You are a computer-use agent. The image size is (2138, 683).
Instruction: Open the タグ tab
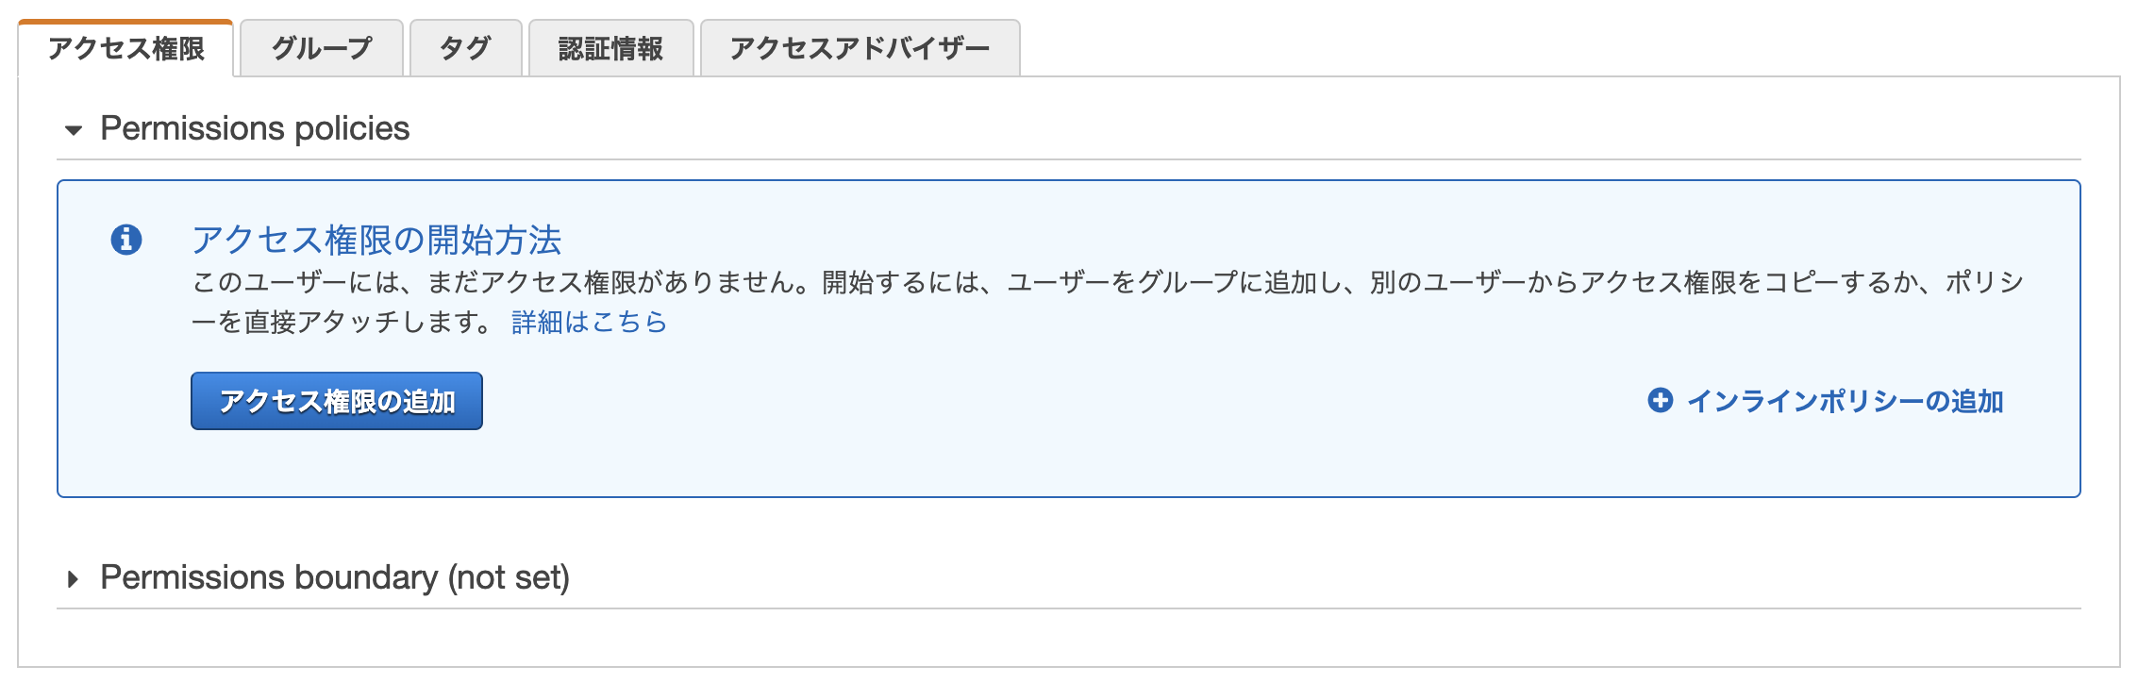(x=465, y=48)
